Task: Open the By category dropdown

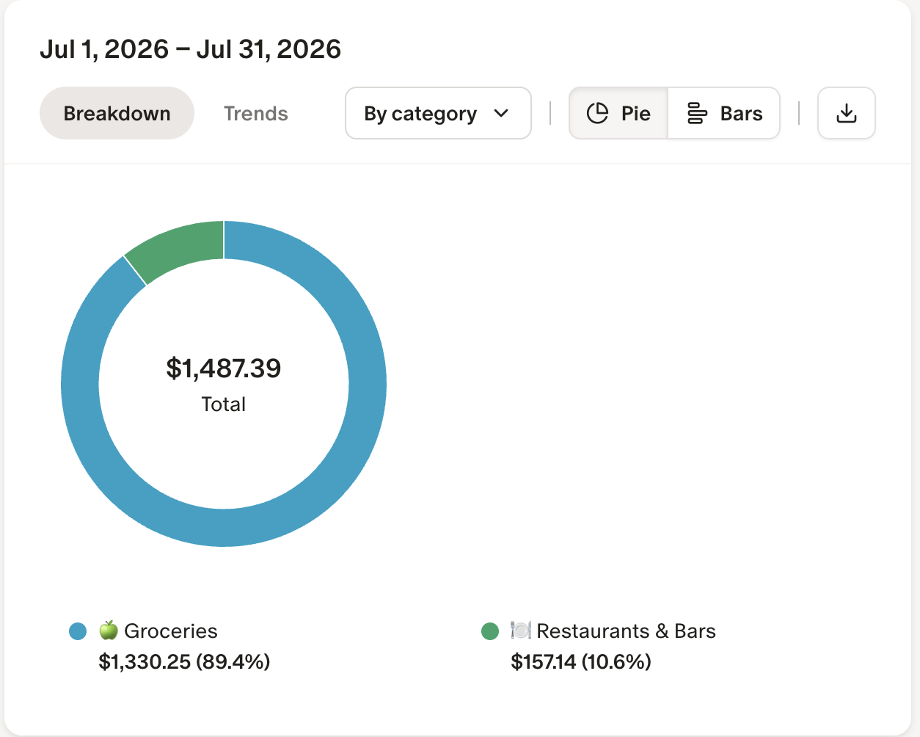Action: pyautogui.click(x=438, y=113)
